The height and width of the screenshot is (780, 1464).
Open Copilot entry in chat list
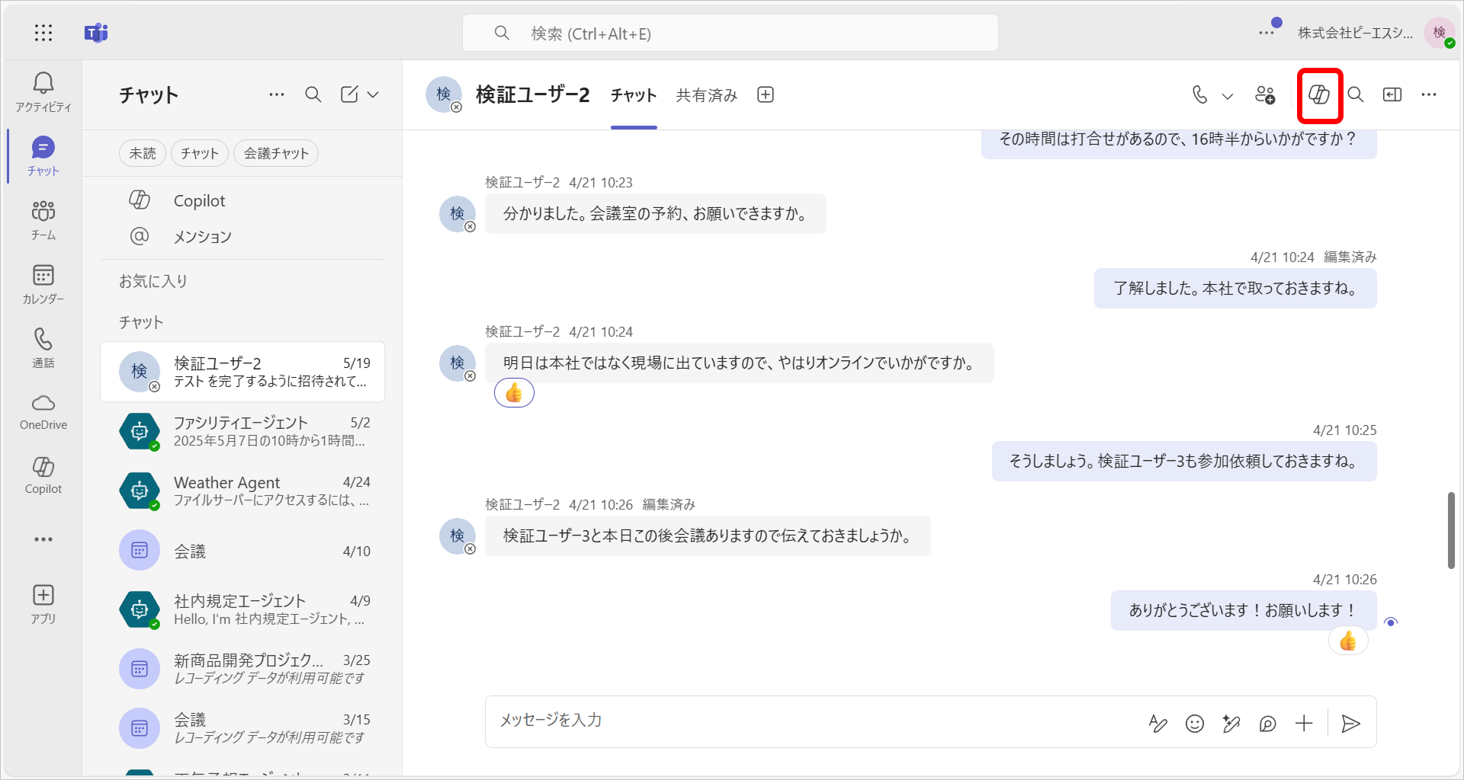pyautogui.click(x=242, y=200)
